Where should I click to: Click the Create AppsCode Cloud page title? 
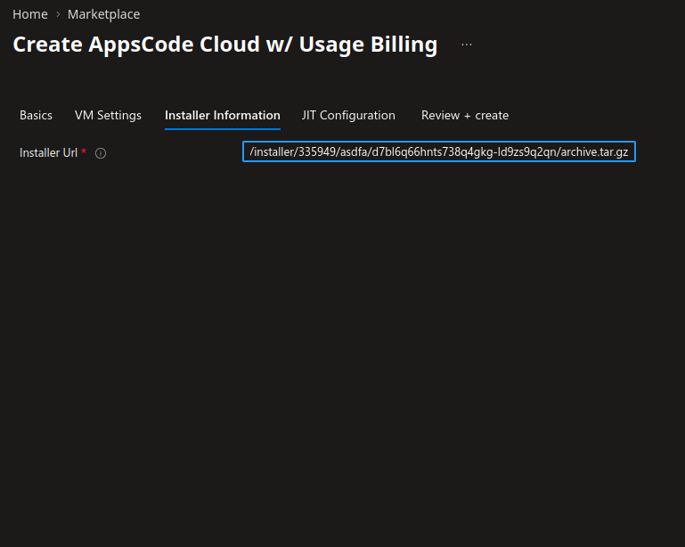[x=224, y=45]
